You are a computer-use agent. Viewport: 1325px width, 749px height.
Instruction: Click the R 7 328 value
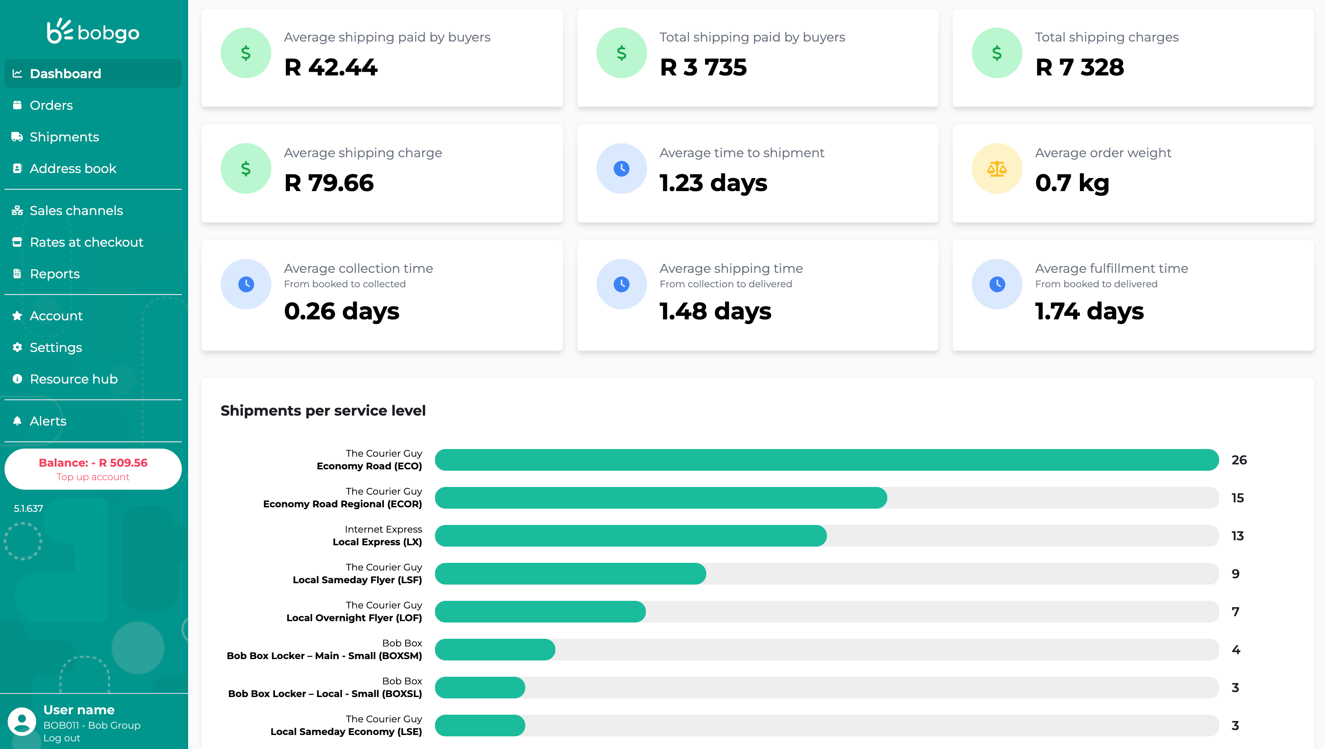(x=1079, y=67)
